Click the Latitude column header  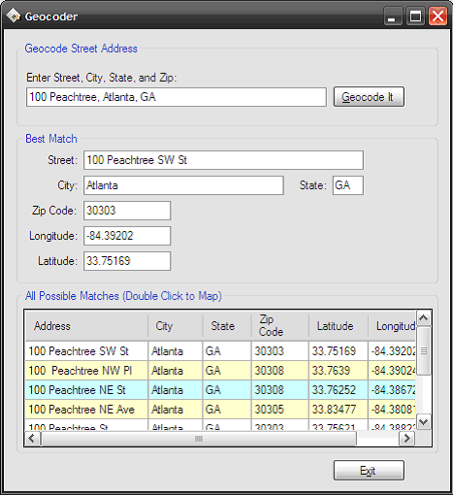(x=339, y=326)
